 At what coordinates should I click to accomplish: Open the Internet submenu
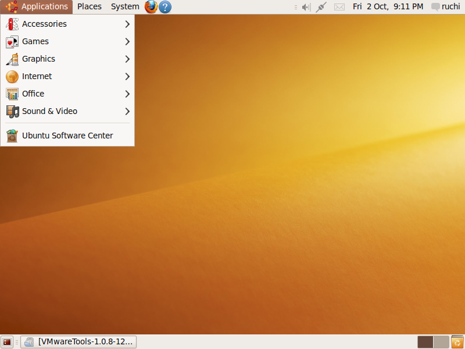click(x=67, y=76)
